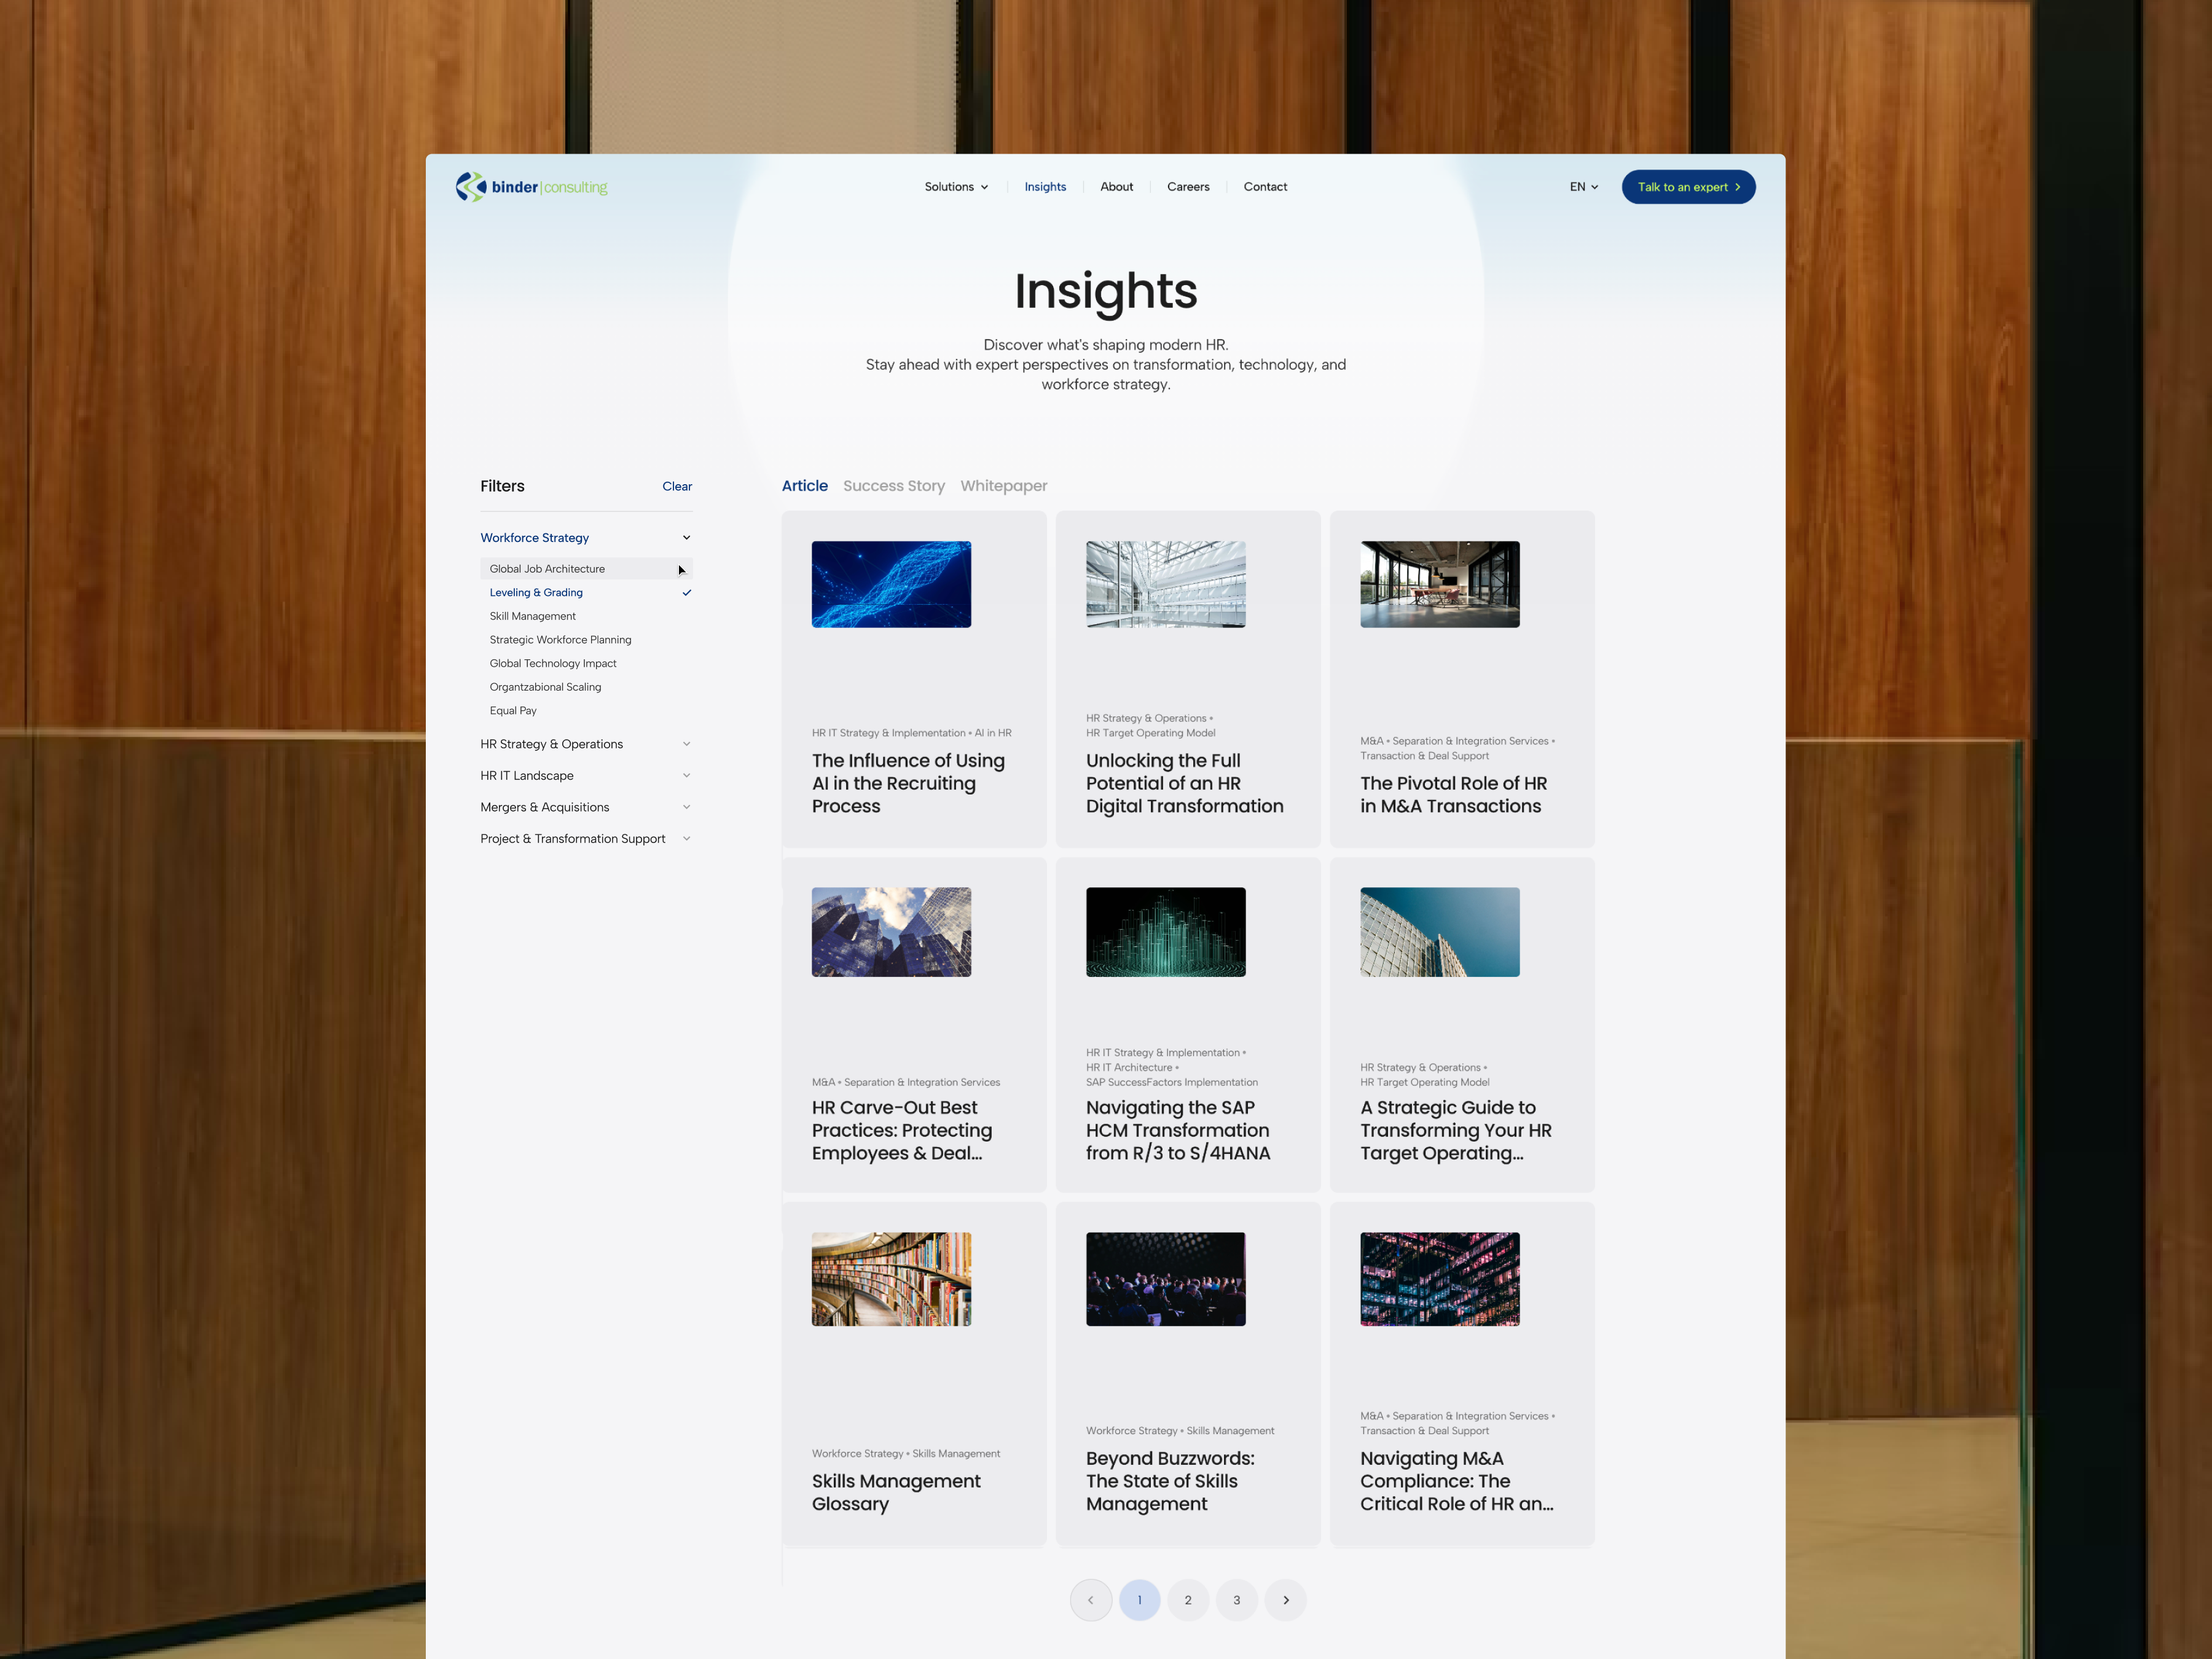Switch to the Success Story tab
The width and height of the screenshot is (2212, 1659).
click(x=894, y=486)
